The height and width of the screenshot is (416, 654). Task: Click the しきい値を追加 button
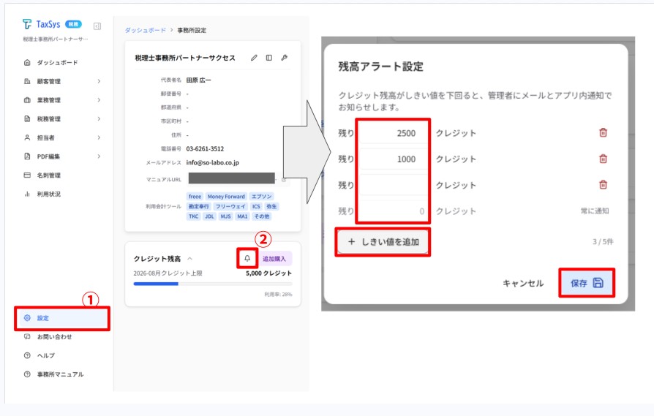coord(383,242)
